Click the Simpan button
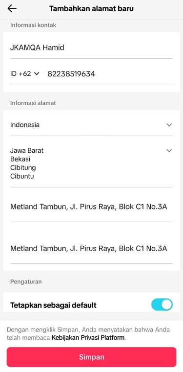This screenshot has height=372, width=183. tap(92, 357)
